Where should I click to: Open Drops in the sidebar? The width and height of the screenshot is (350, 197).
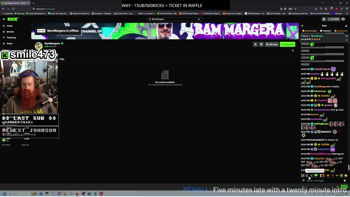[10, 44]
